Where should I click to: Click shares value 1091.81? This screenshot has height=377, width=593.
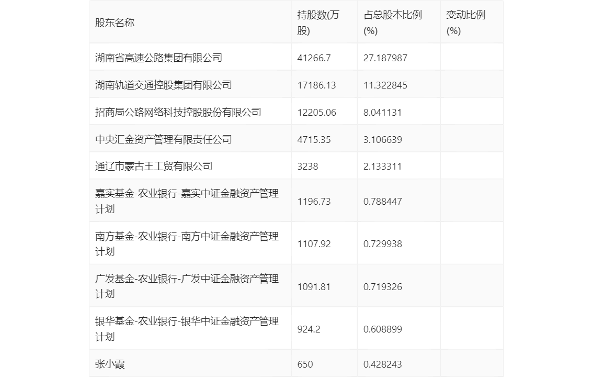[x=314, y=287]
